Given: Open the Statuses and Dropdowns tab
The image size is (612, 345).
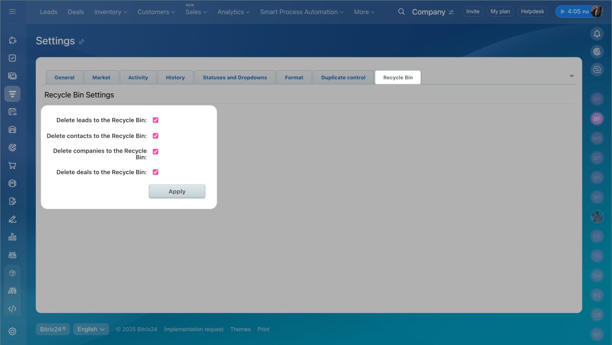Looking at the screenshot, I should pyautogui.click(x=235, y=78).
